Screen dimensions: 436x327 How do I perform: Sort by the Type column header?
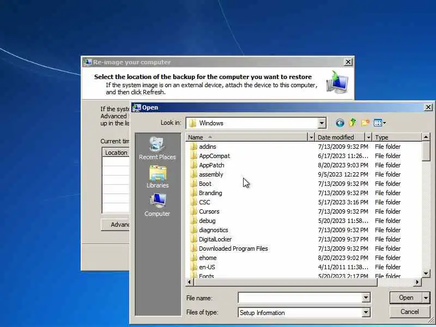[397, 137]
